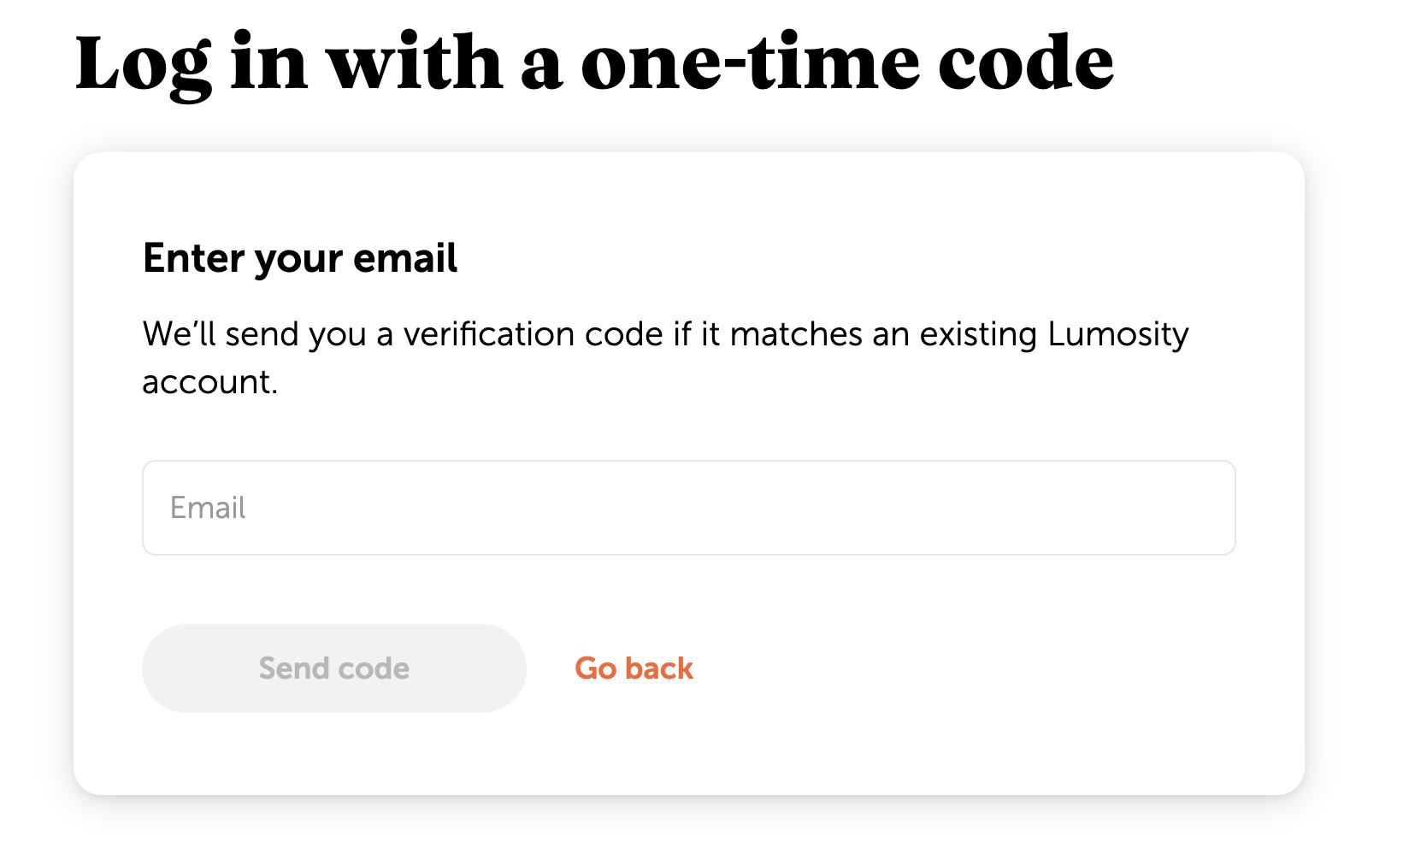Click into the Email input field
This screenshot has width=1409, height=848.
click(x=688, y=508)
